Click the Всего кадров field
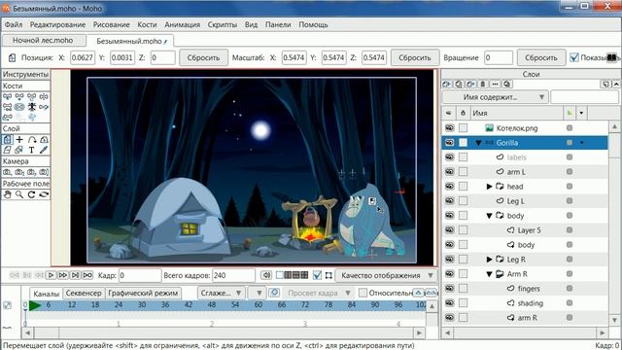Viewport: 622px width, 350px height. pyautogui.click(x=233, y=275)
